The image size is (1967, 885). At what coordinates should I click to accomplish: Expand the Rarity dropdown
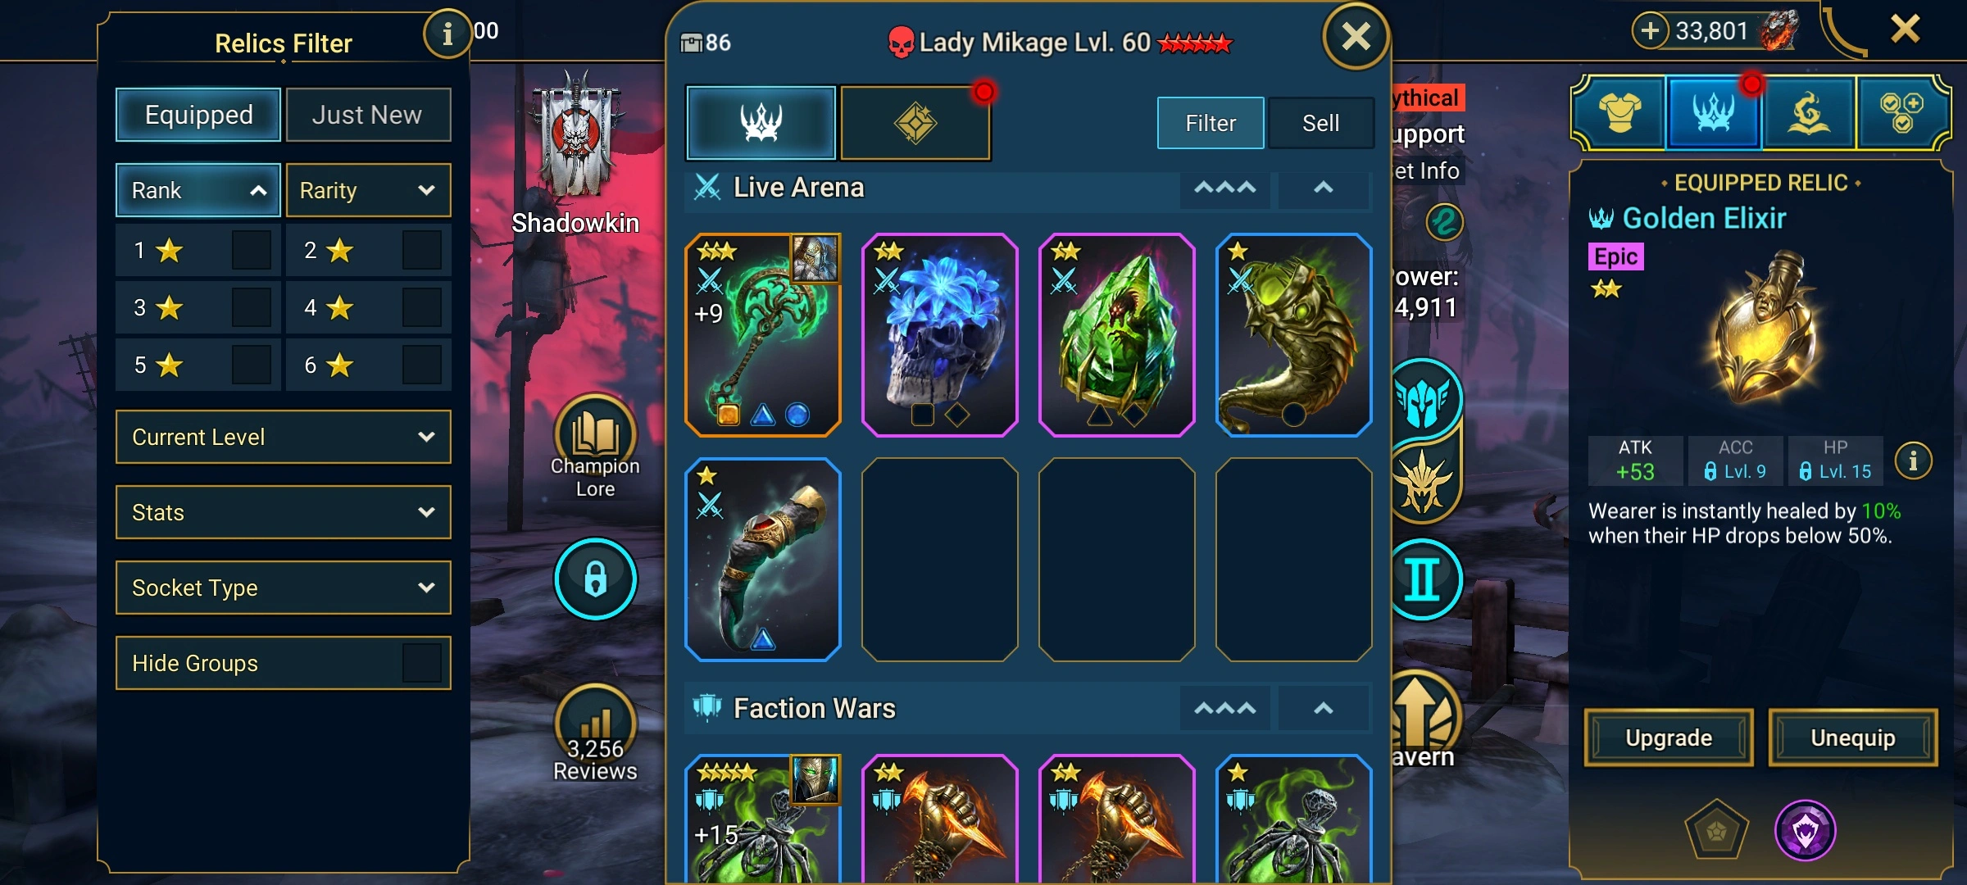[368, 190]
